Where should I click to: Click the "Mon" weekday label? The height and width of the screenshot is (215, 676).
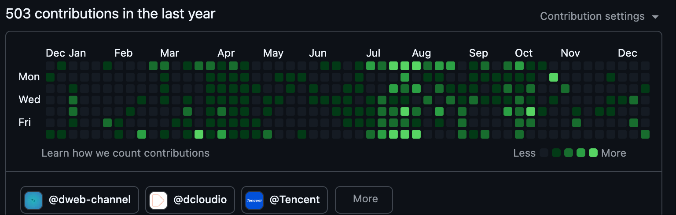click(29, 77)
